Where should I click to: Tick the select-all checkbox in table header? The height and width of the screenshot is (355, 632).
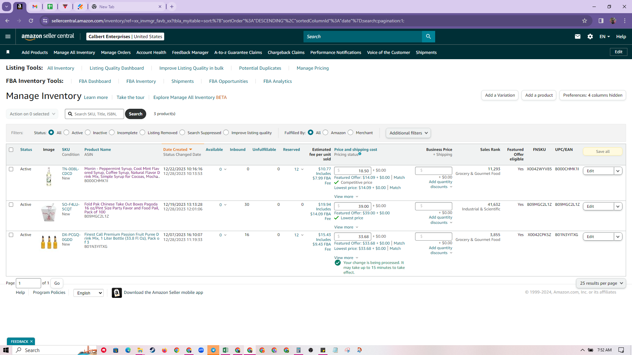(x=11, y=150)
